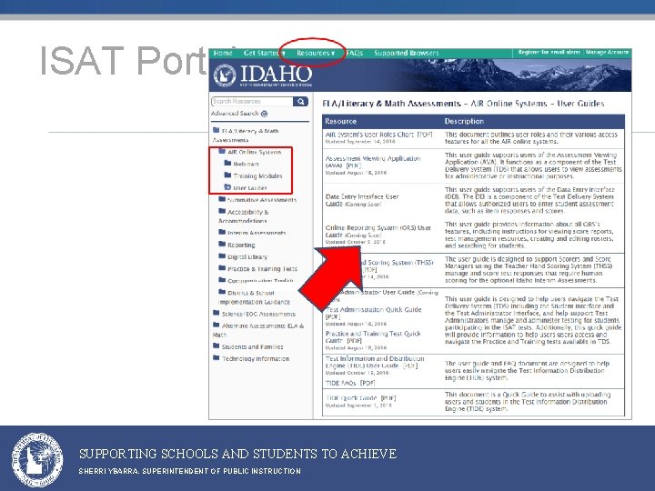Click Training Modules folder icon
This screenshot has height=491, width=655.
pyautogui.click(x=227, y=175)
